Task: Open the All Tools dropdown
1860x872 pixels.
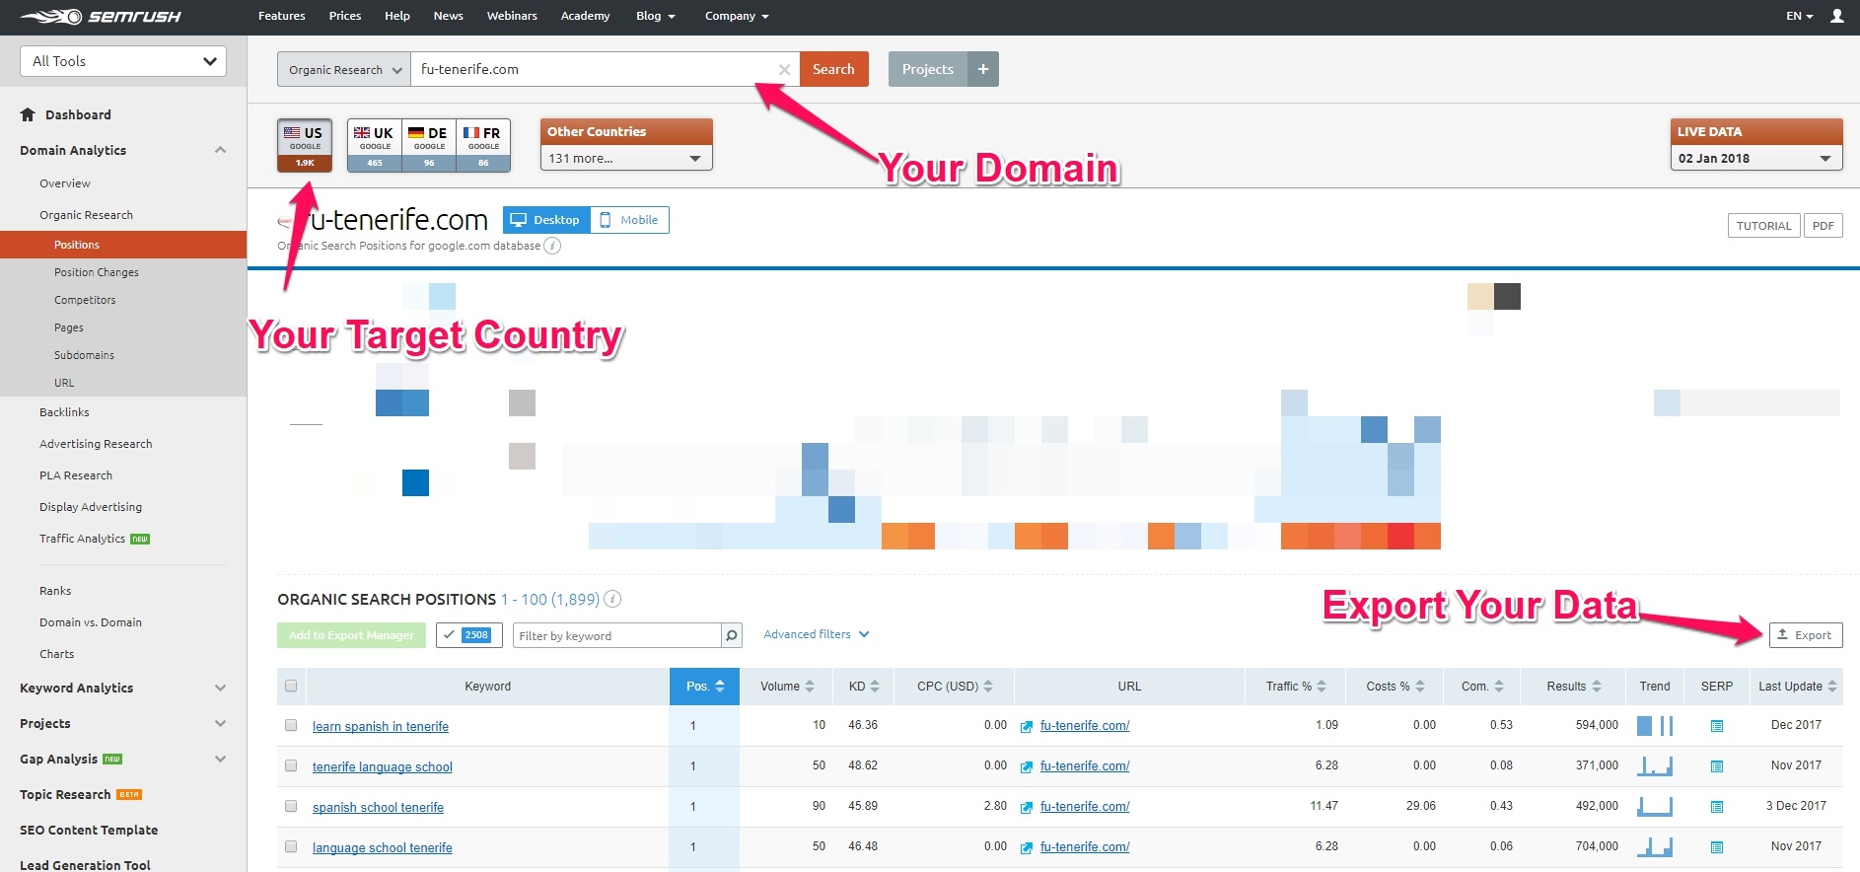Action: coord(123,61)
